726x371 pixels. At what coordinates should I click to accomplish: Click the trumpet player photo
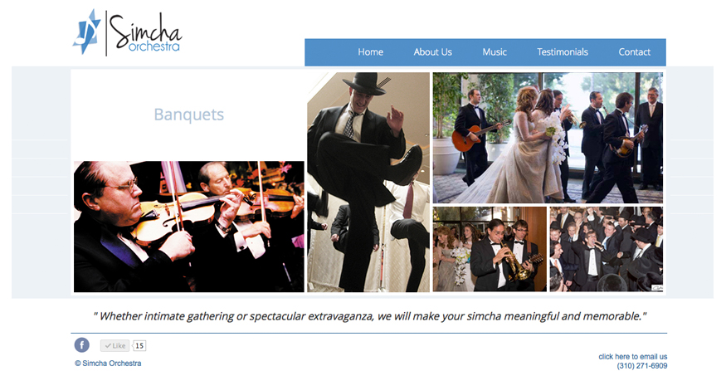pyautogui.click(x=490, y=249)
